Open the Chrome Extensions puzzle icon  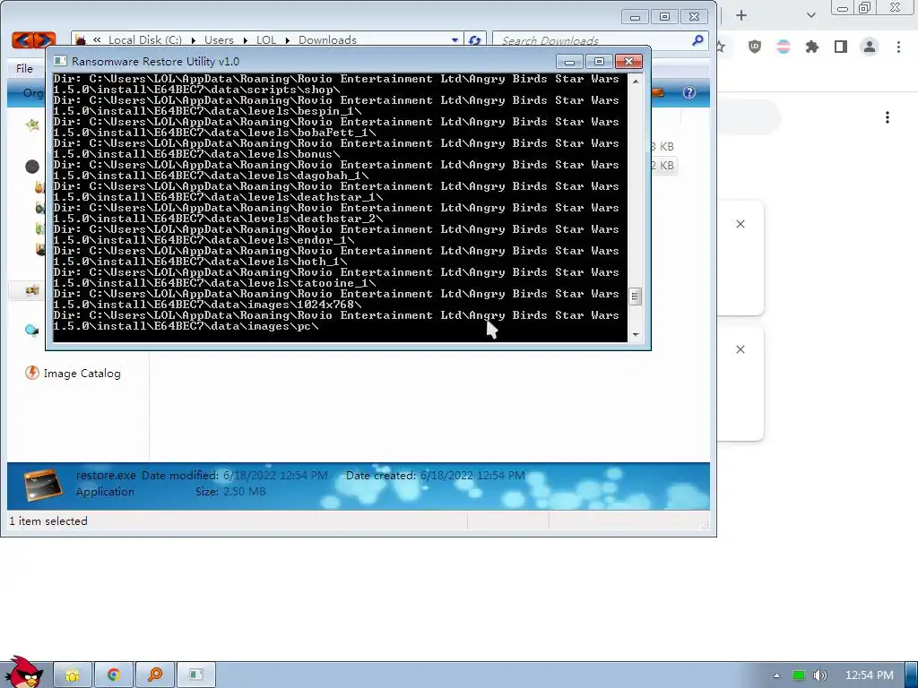click(x=812, y=47)
